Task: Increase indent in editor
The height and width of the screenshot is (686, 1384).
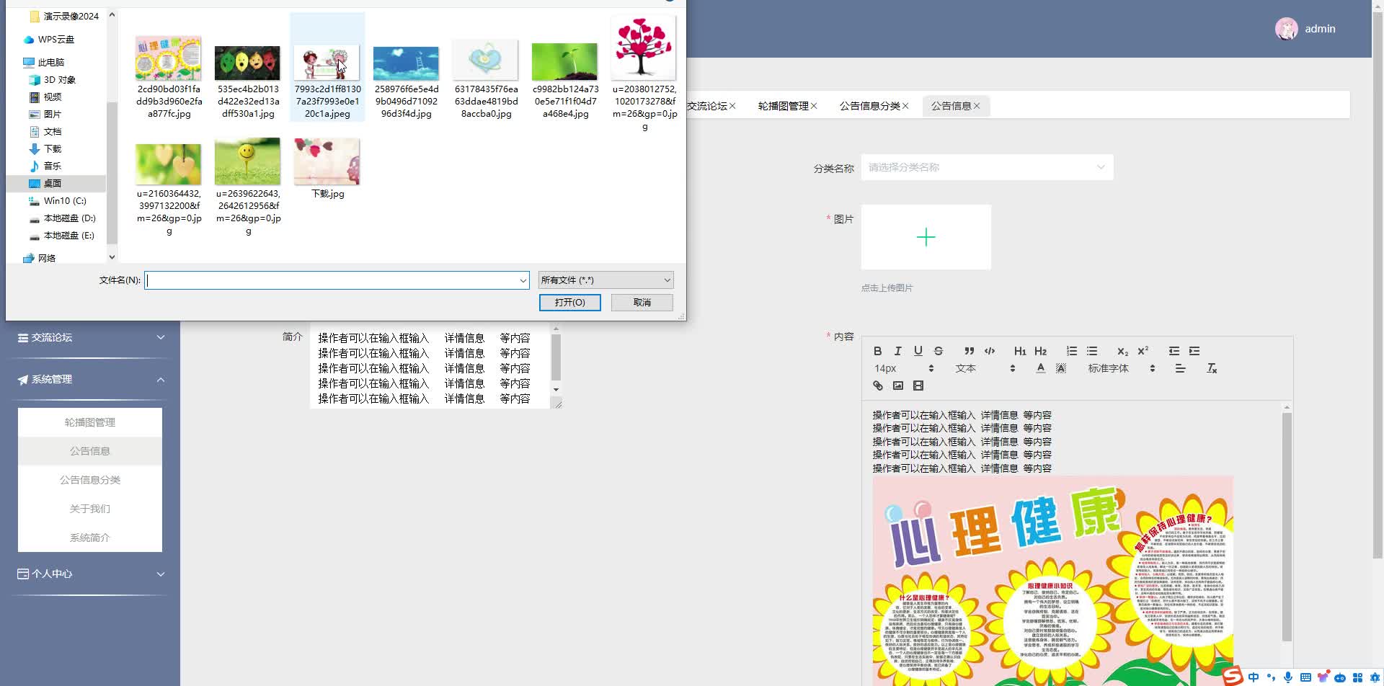Action: click(1194, 351)
